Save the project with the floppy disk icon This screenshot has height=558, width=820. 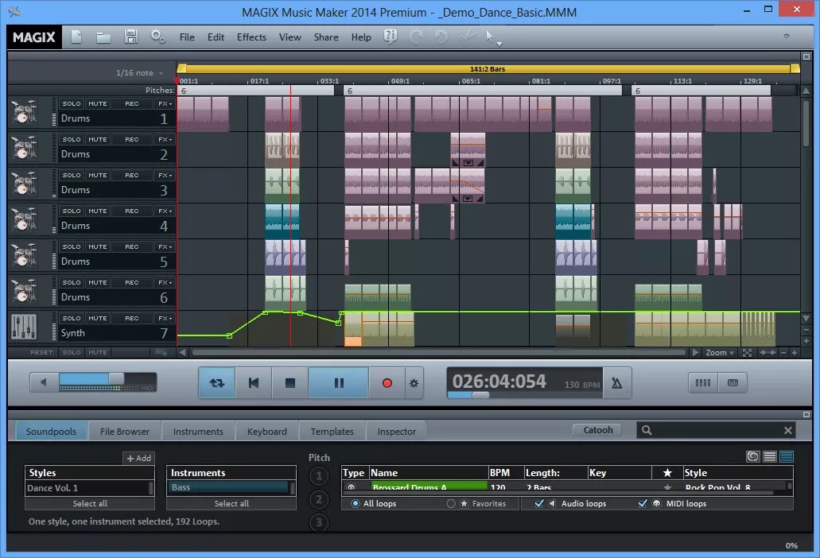coord(130,37)
